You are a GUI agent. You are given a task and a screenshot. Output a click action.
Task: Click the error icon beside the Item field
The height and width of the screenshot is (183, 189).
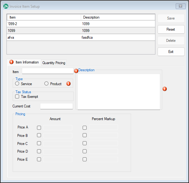click(76, 71)
